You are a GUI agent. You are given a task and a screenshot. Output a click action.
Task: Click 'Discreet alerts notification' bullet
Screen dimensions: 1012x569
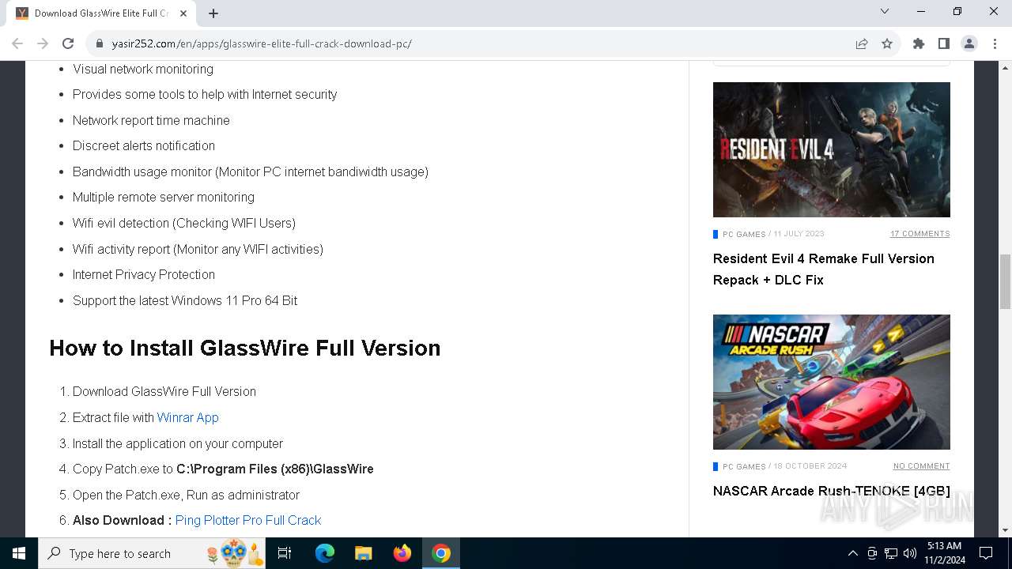pyautogui.click(x=144, y=145)
